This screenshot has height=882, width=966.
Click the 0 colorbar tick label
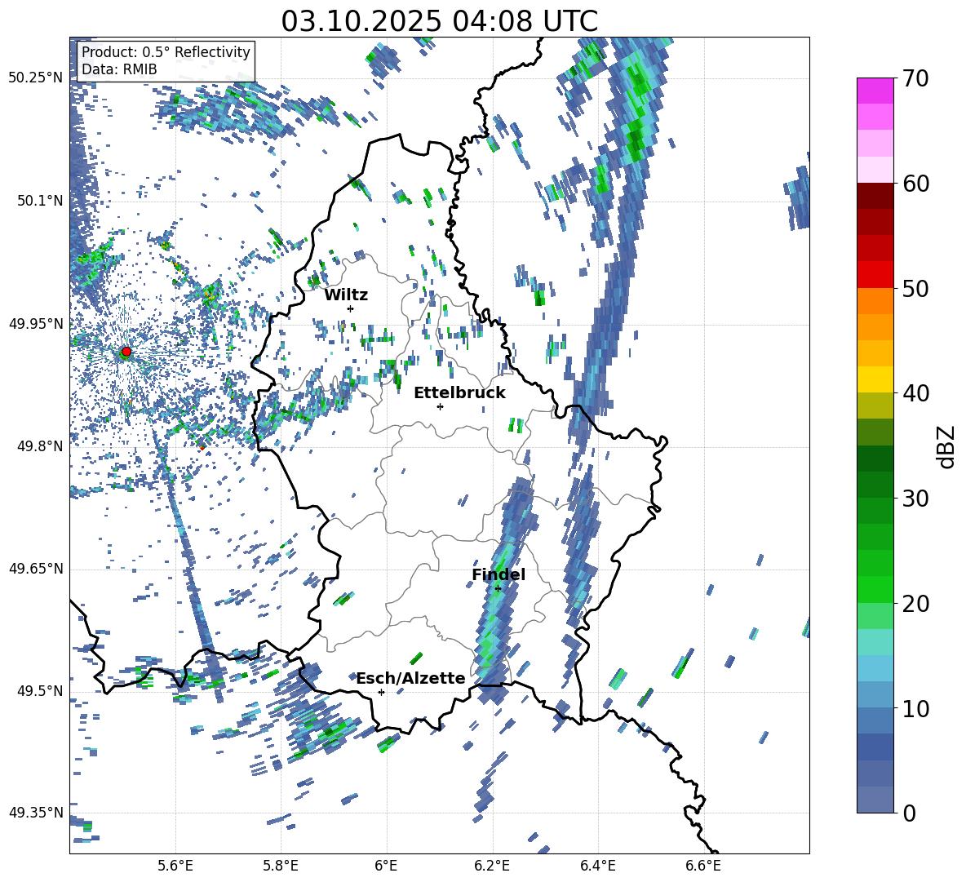[909, 813]
